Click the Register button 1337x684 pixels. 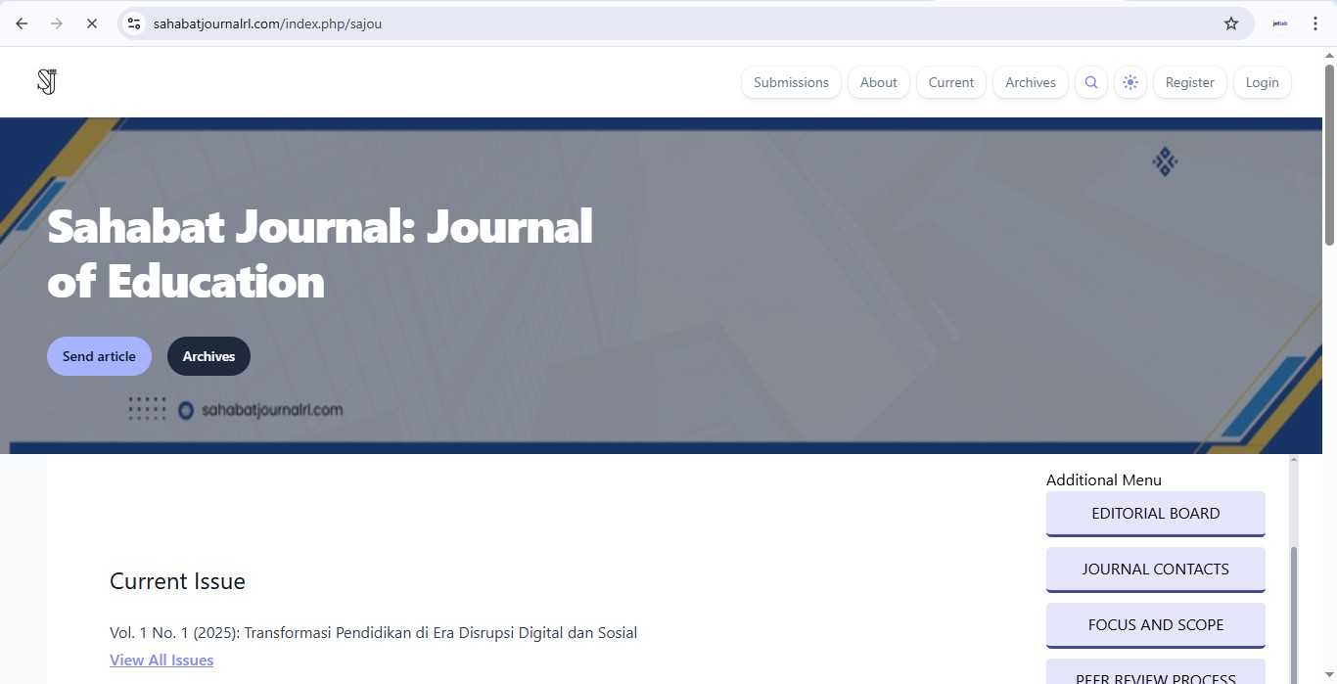coord(1189,82)
